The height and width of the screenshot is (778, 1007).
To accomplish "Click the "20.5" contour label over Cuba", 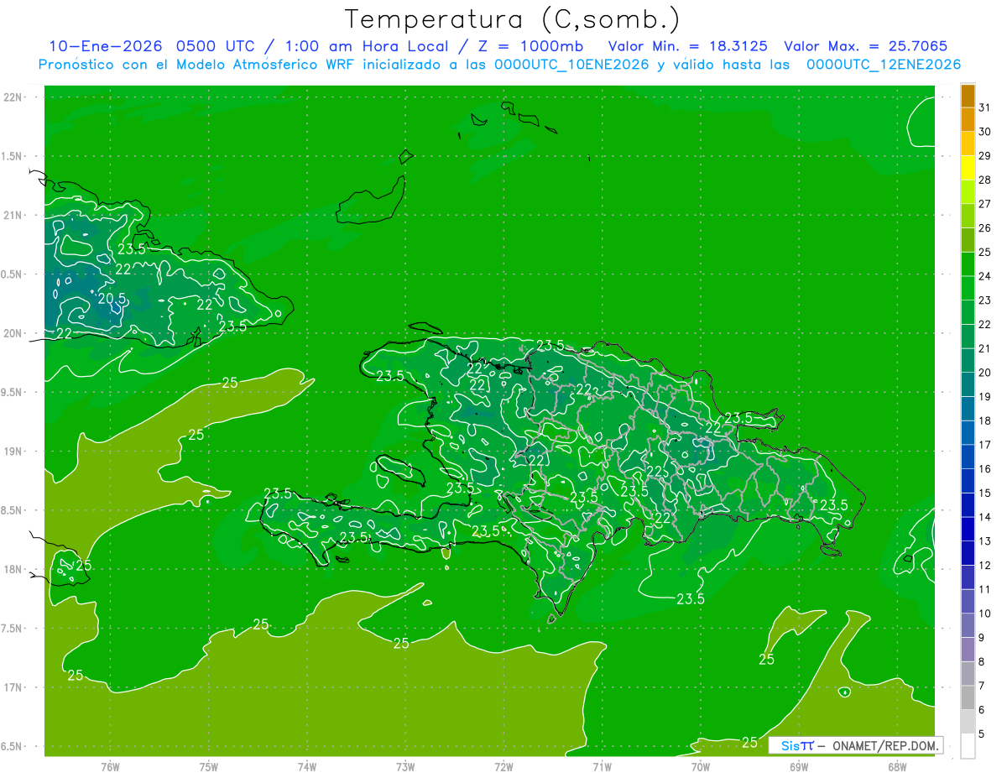I will [x=112, y=298].
